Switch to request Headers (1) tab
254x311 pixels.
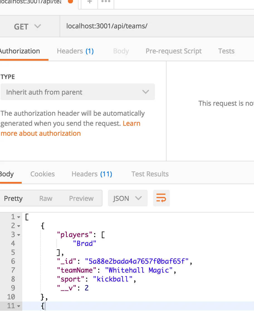75,51
